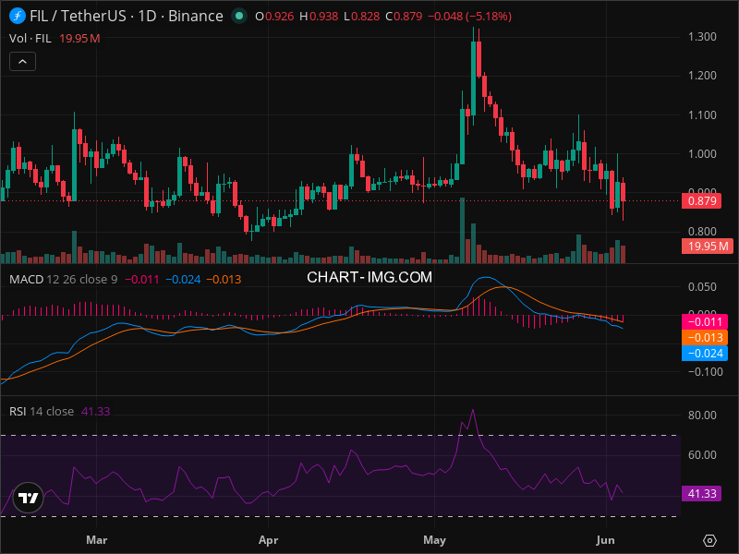Click the daily change −0.048 (−5.18%)
The image size is (739, 554).
click(x=470, y=17)
